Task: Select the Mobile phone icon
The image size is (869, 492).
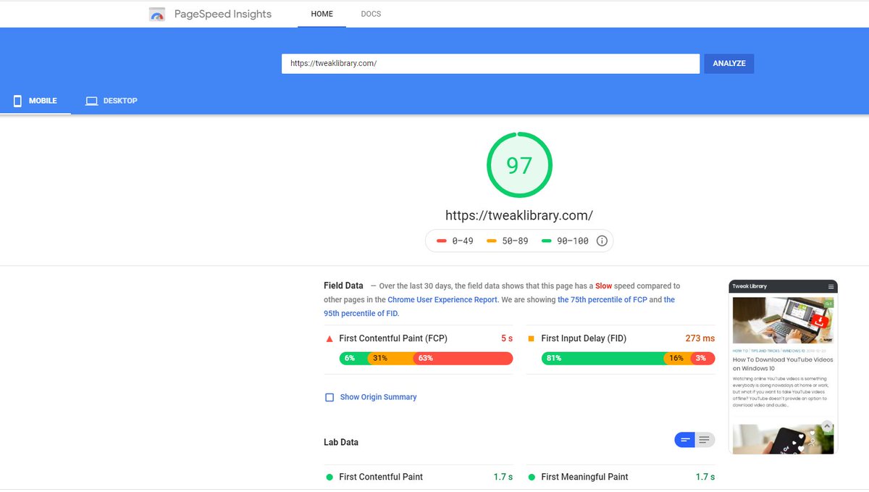Action: pyautogui.click(x=17, y=101)
